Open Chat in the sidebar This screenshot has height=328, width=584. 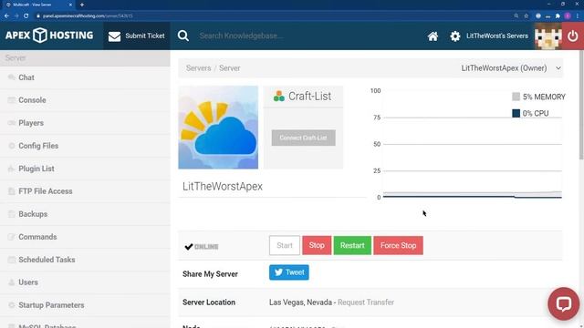[x=85, y=77]
